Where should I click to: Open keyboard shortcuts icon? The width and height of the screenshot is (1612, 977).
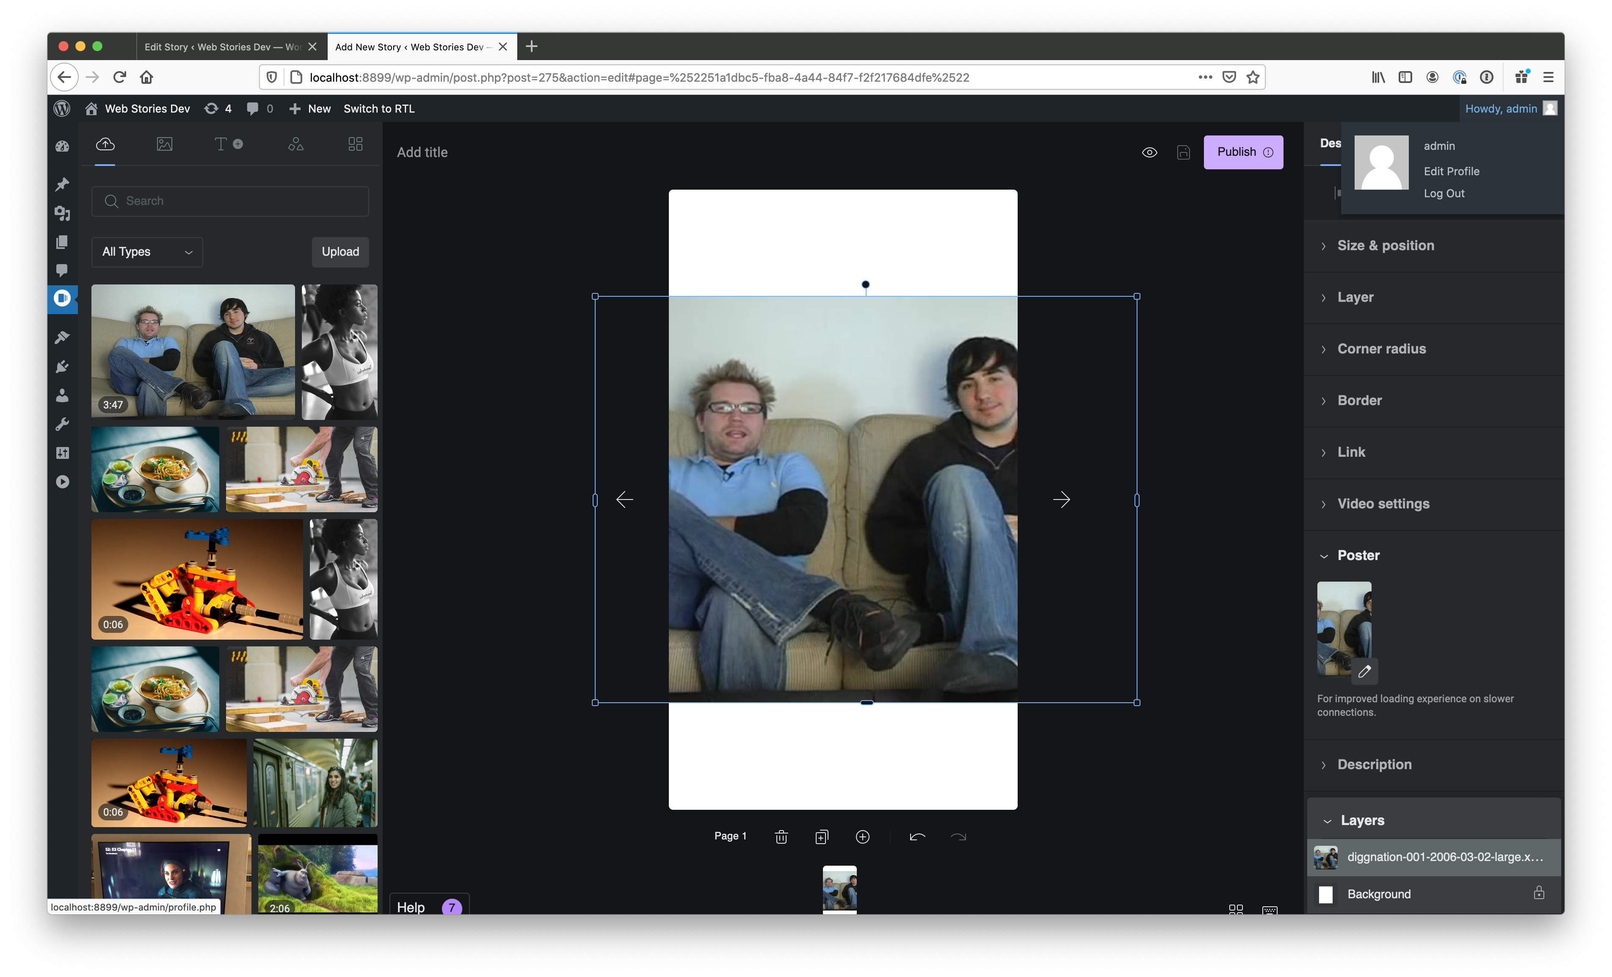(1269, 910)
